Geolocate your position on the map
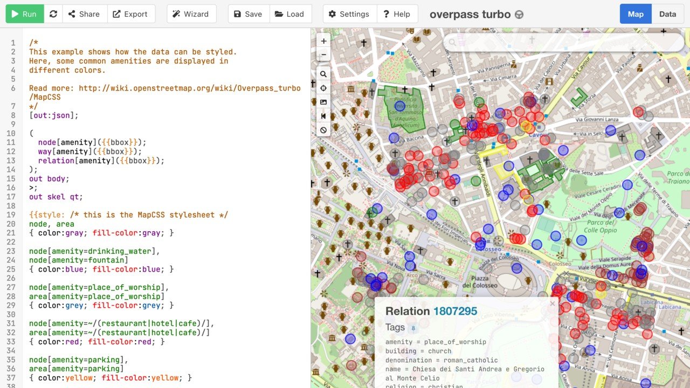Screen dimensions: 690x388 click(x=323, y=88)
